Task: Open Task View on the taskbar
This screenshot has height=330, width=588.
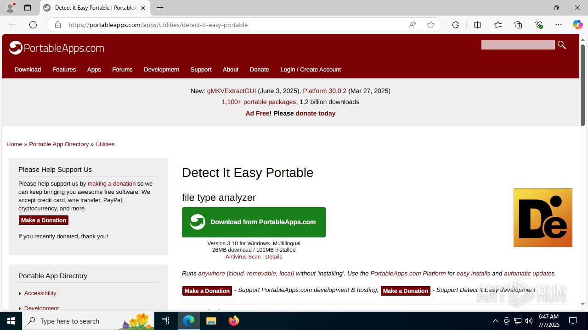Action: (165, 321)
